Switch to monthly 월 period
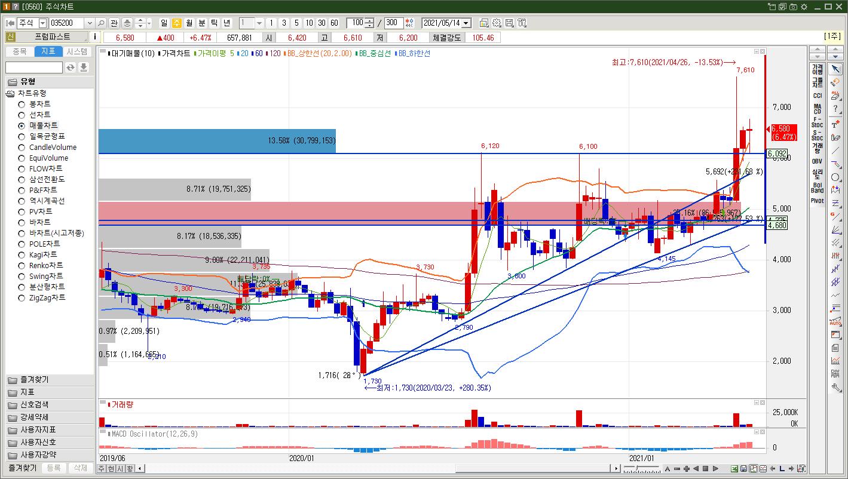Viewport: 848px width, 479px height. click(x=189, y=23)
